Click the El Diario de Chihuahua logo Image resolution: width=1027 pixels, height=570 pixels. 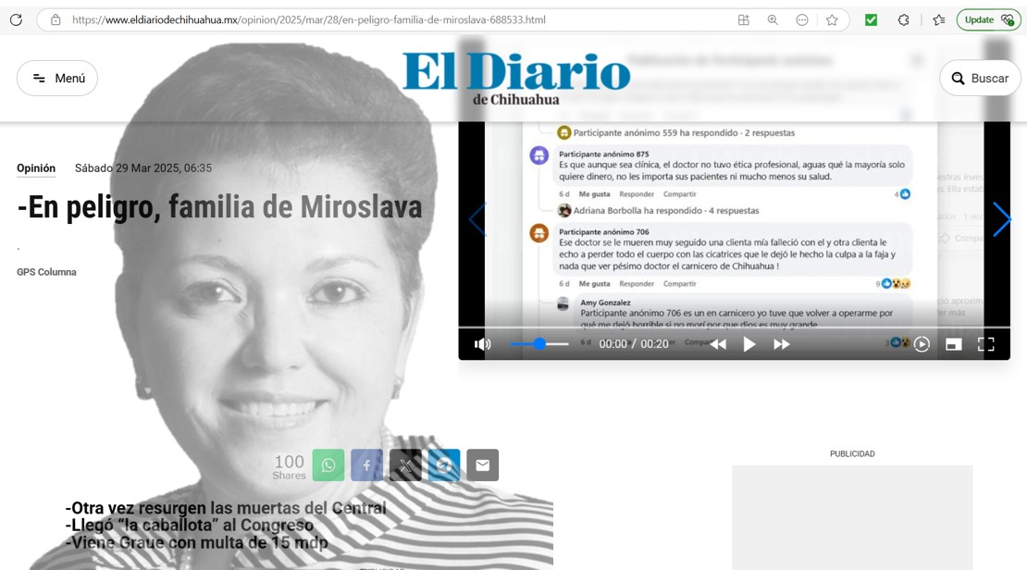(x=515, y=79)
